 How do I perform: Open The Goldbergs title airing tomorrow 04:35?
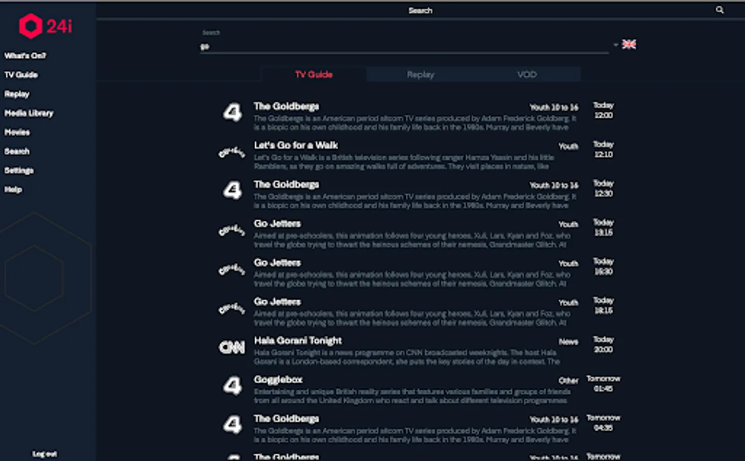tap(286, 419)
